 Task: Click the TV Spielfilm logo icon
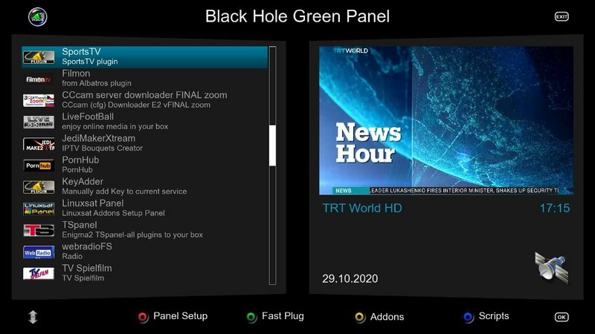39,273
